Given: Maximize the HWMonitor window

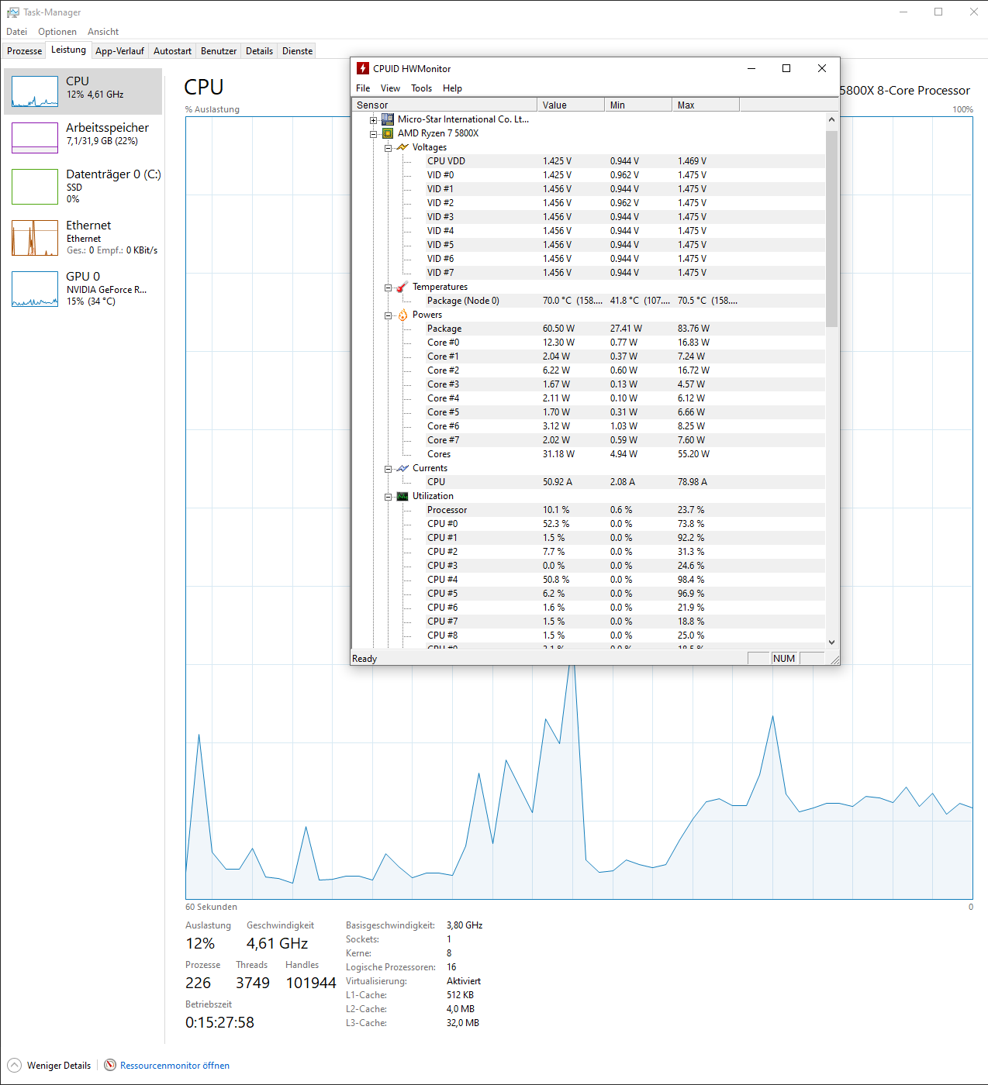Looking at the screenshot, I should point(786,68).
